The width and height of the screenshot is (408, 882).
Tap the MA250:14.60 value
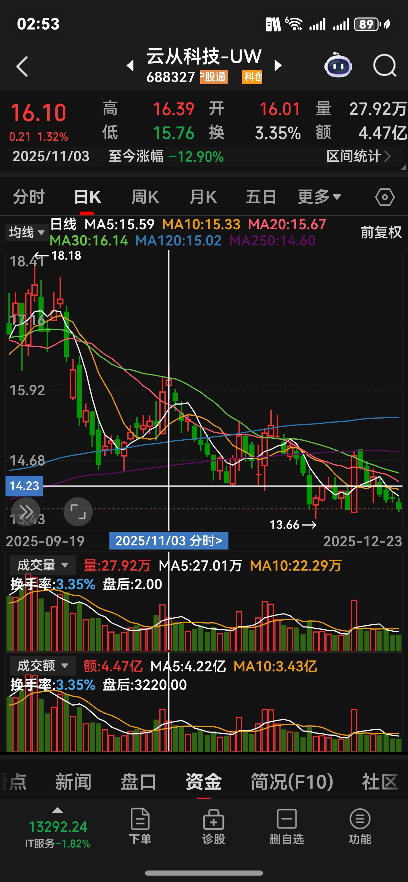pos(272,241)
